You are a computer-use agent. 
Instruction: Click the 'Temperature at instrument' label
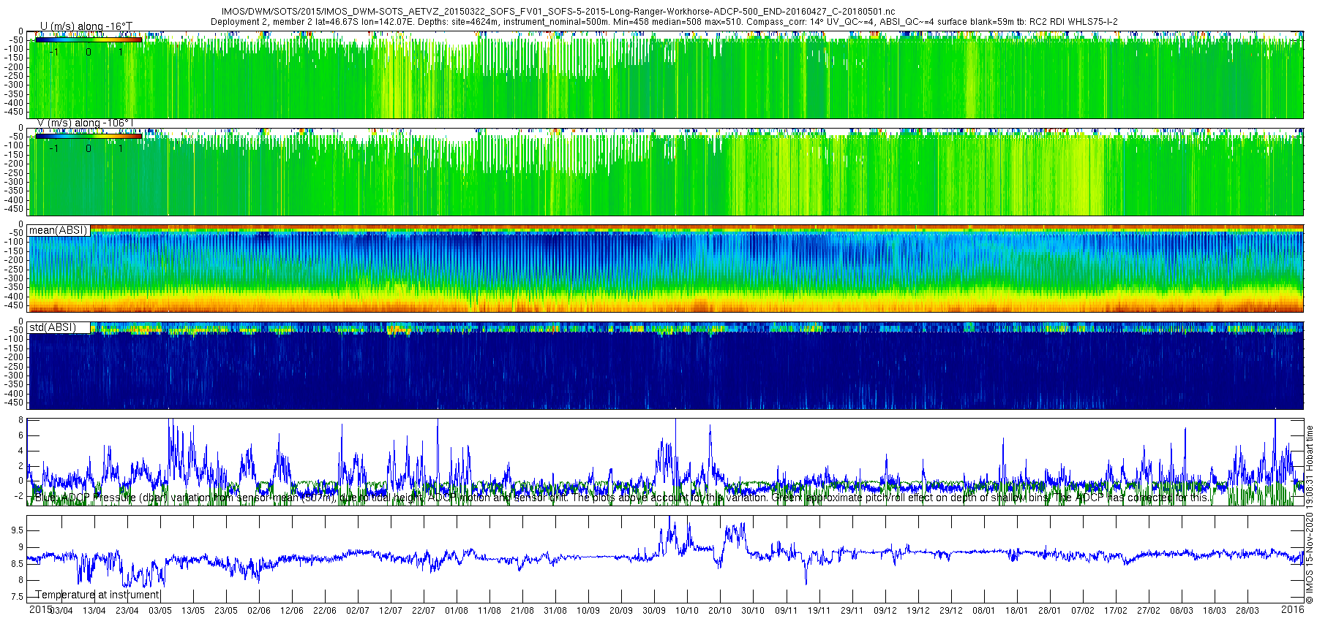pyautogui.click(x=97, y=595)
